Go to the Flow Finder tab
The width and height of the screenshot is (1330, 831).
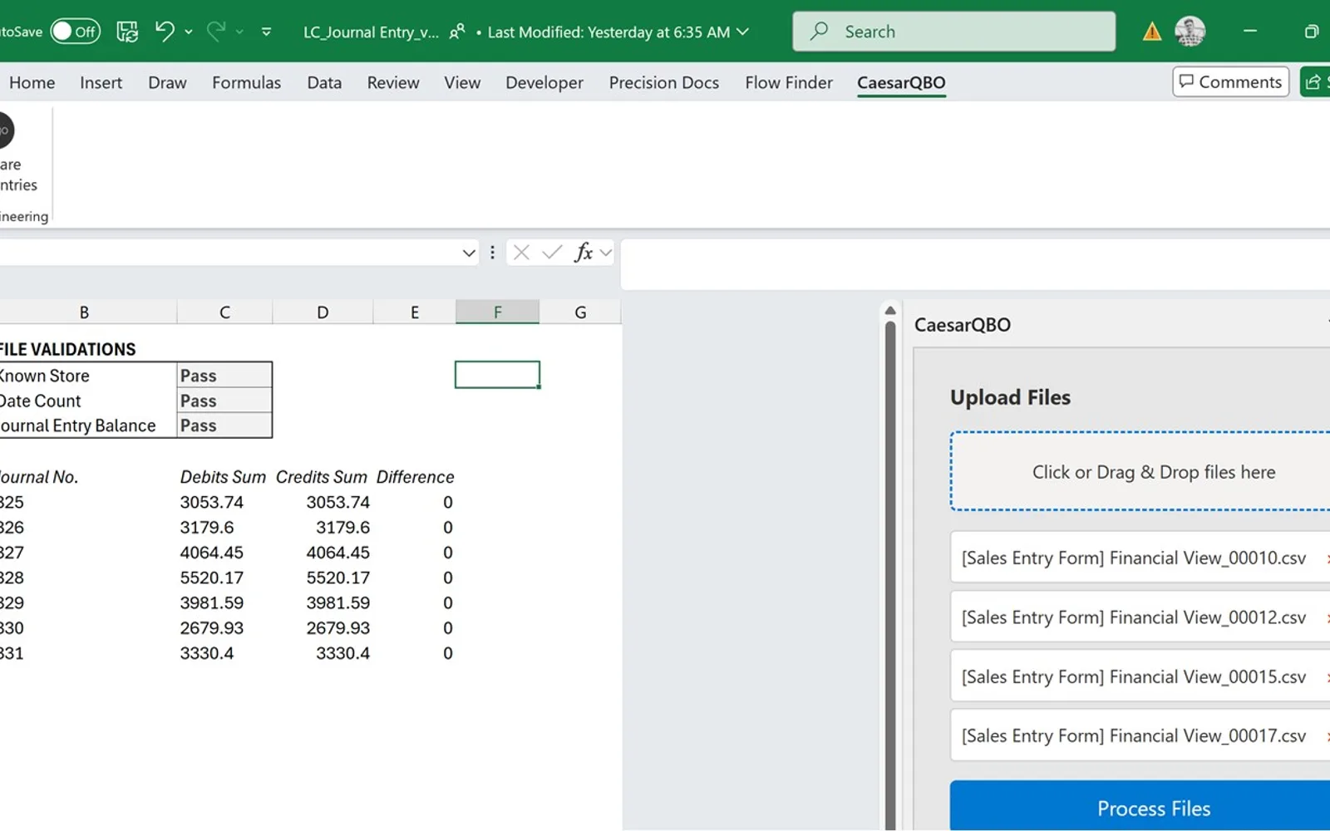click(x=789, y=82)
